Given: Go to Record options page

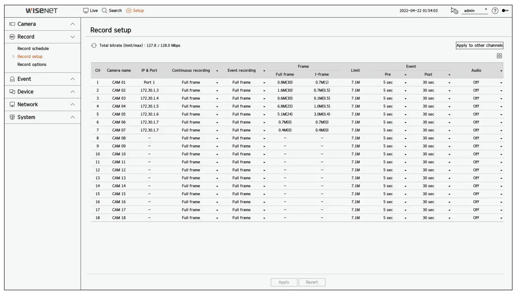Looking at the screenshot, I should pyautogui.click(x=32, y=64).
